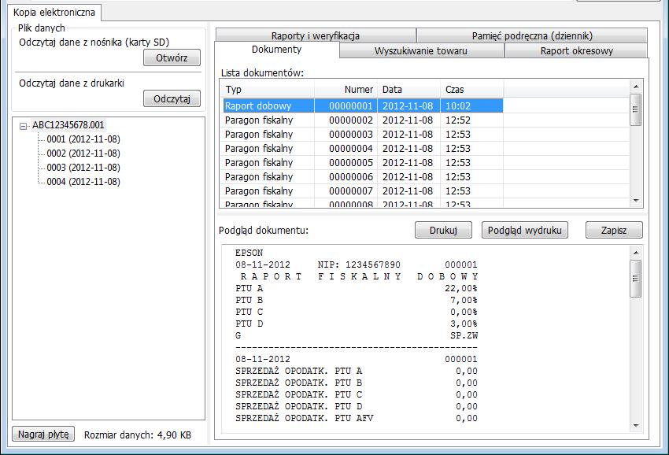
Task: Select tree item 0002 (2012-11-08)
Action: [83, 154]
